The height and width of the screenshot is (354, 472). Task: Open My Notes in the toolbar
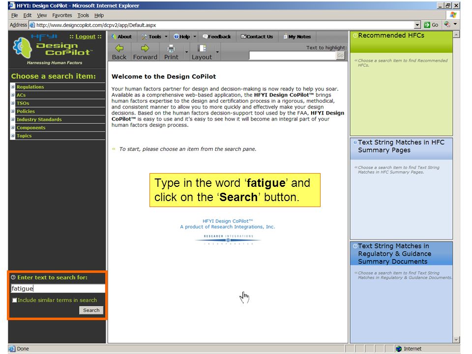pyautogui.click(x=297, y=36)
